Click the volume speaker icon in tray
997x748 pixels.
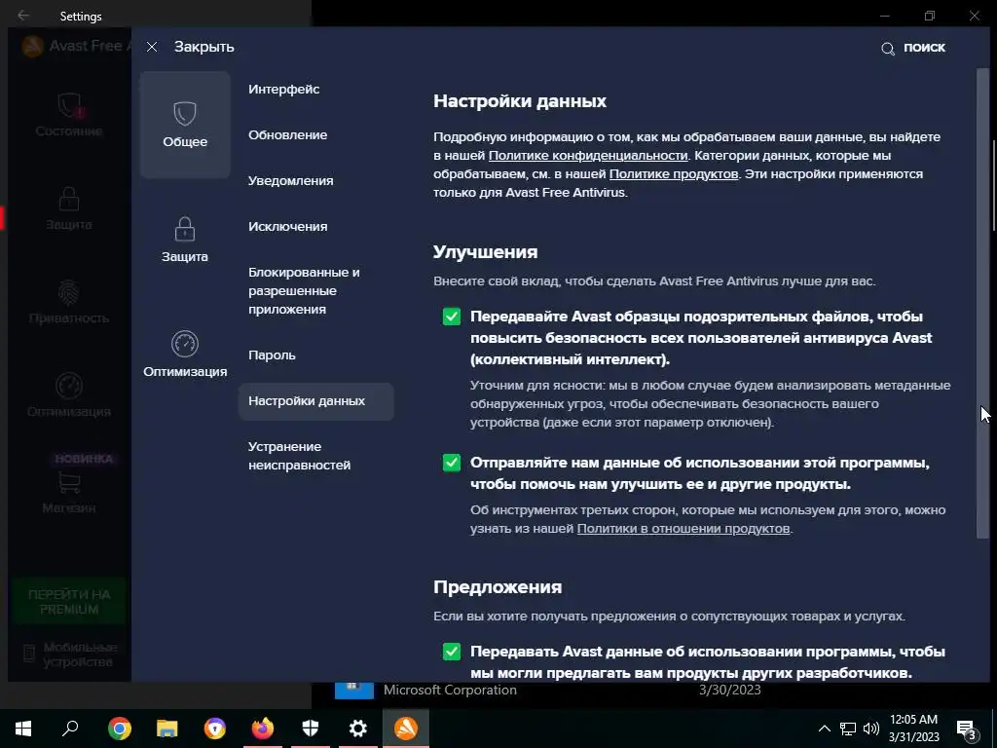(x=871, y=729)
